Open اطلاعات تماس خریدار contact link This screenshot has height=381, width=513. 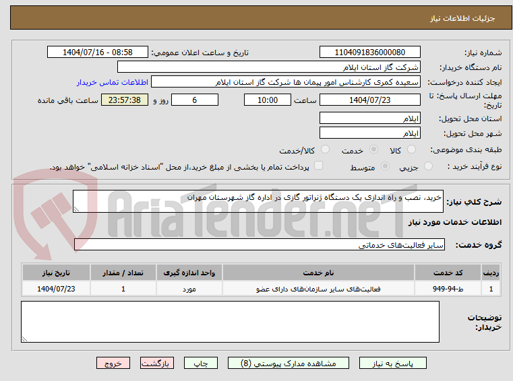[x=113, y=82]
